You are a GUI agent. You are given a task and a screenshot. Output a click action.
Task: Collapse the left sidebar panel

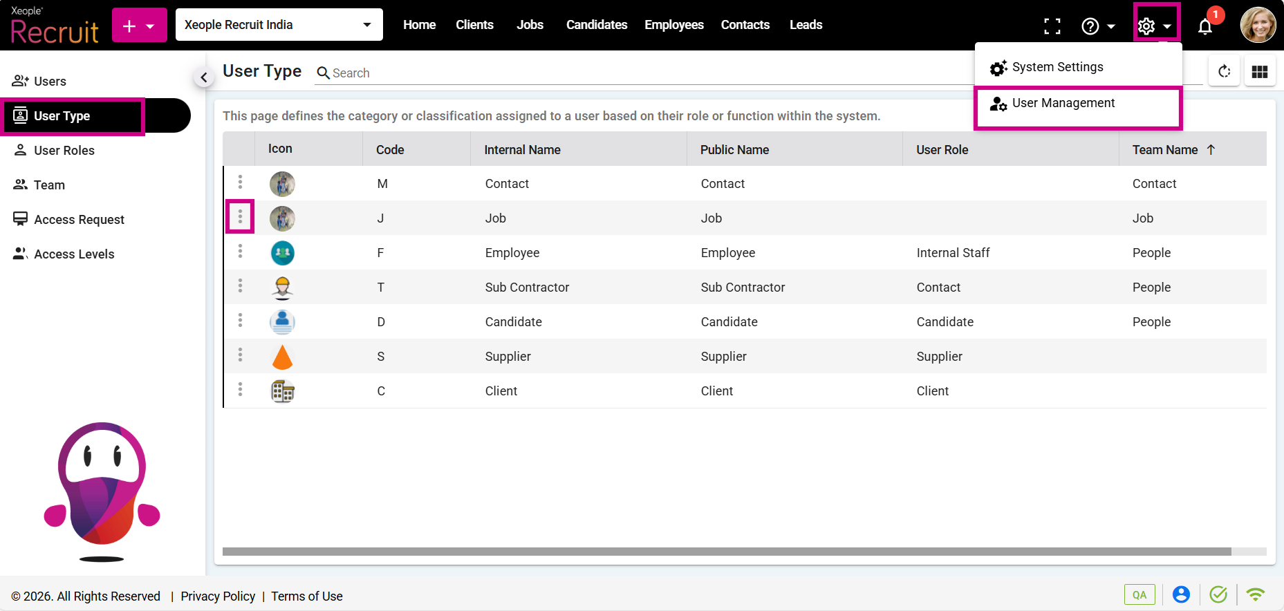point(203,77)
